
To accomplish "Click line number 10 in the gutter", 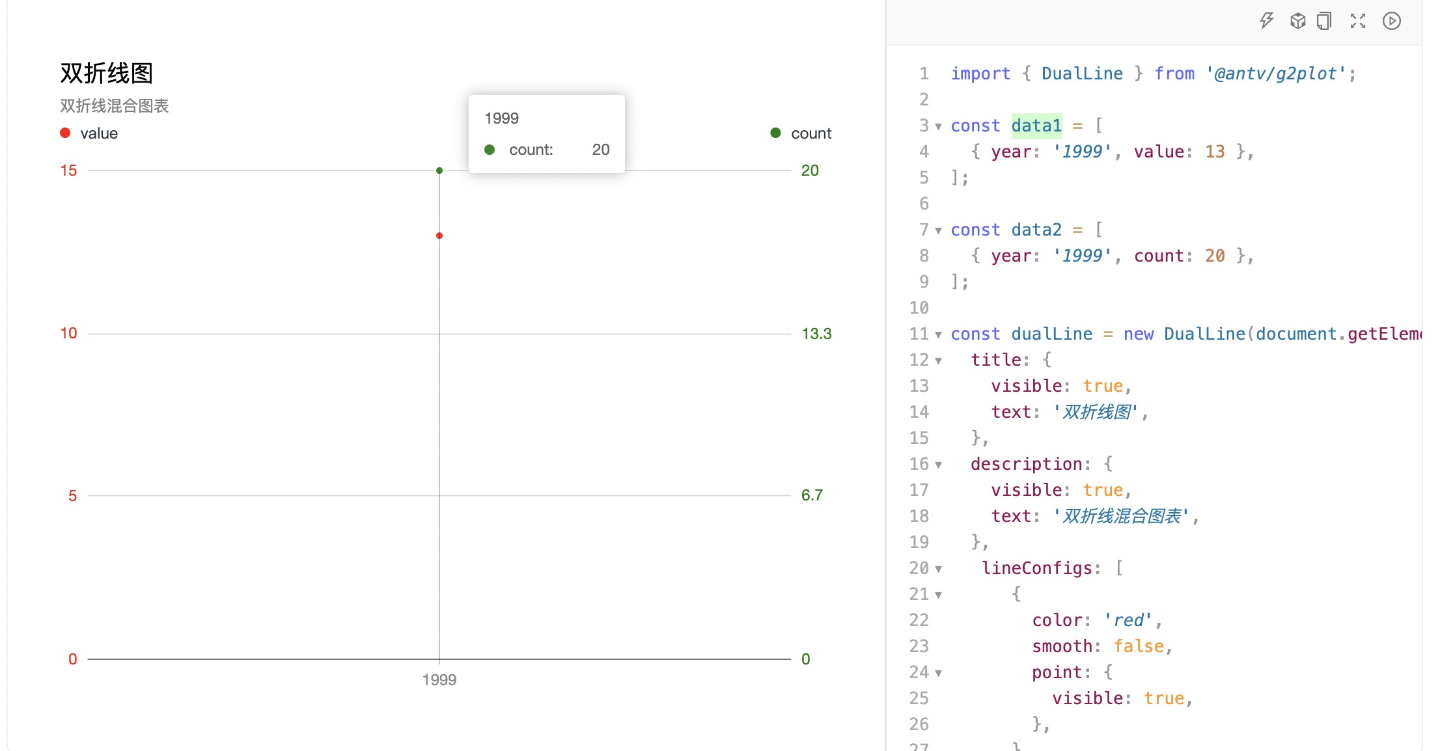I will (x=919, y=308).
